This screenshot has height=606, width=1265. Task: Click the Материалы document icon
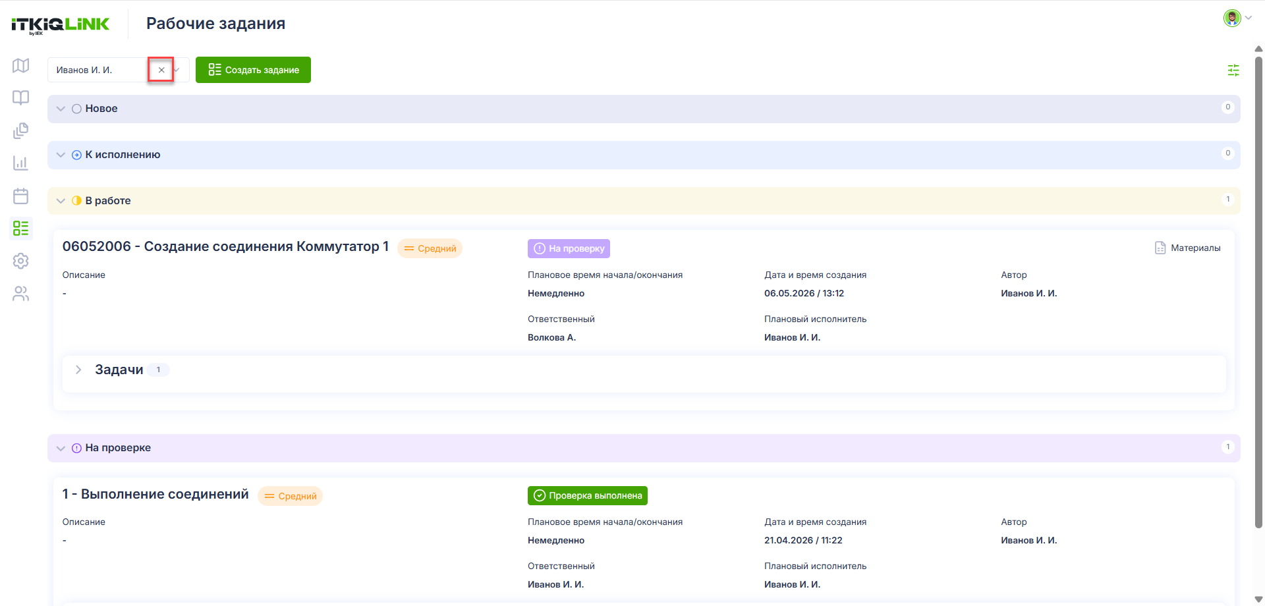(x=1160, y=248)
